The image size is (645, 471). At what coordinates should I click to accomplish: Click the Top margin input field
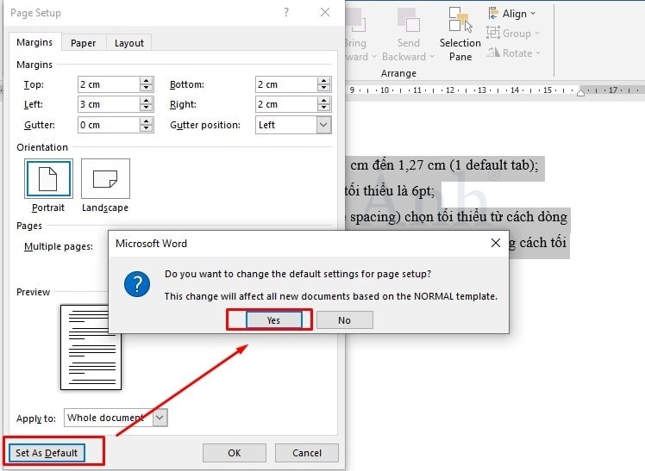109,84
